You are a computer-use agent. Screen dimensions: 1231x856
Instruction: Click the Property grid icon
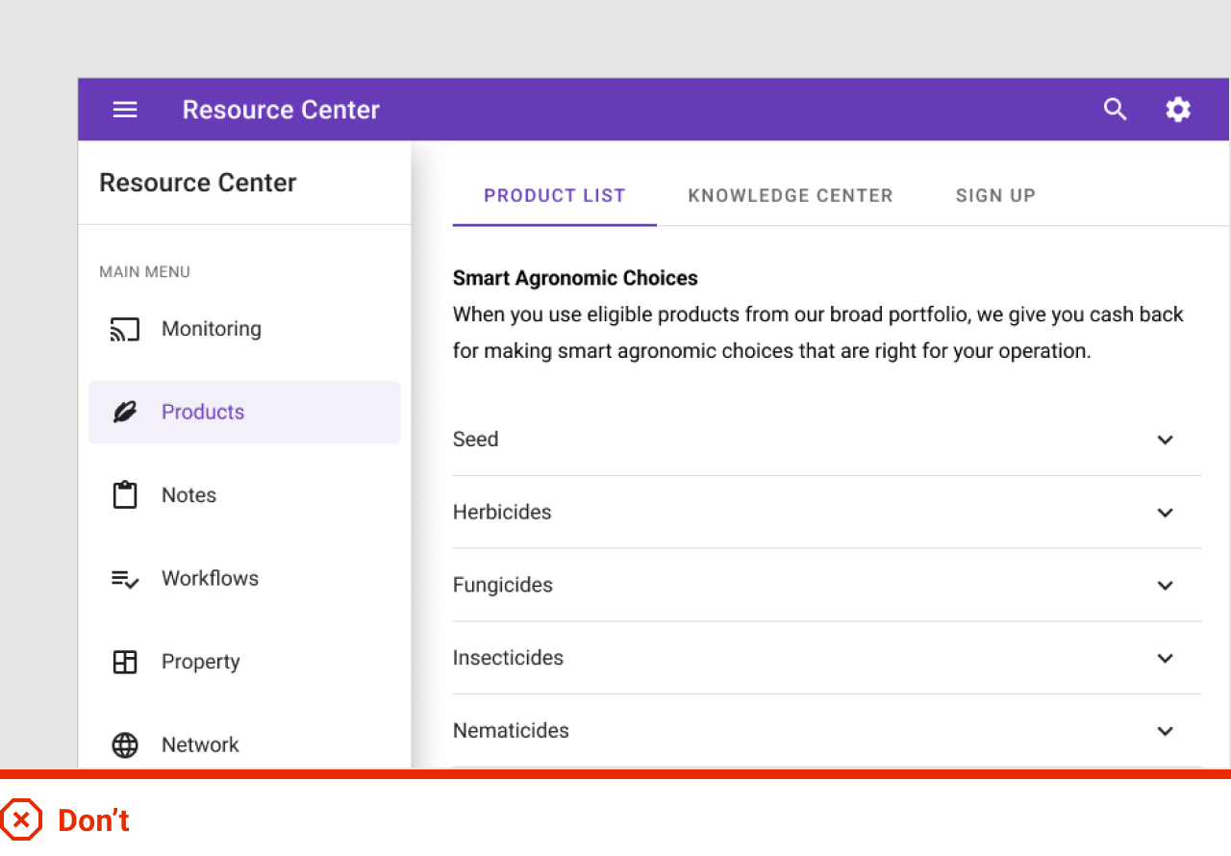click(x=125, y=662)
